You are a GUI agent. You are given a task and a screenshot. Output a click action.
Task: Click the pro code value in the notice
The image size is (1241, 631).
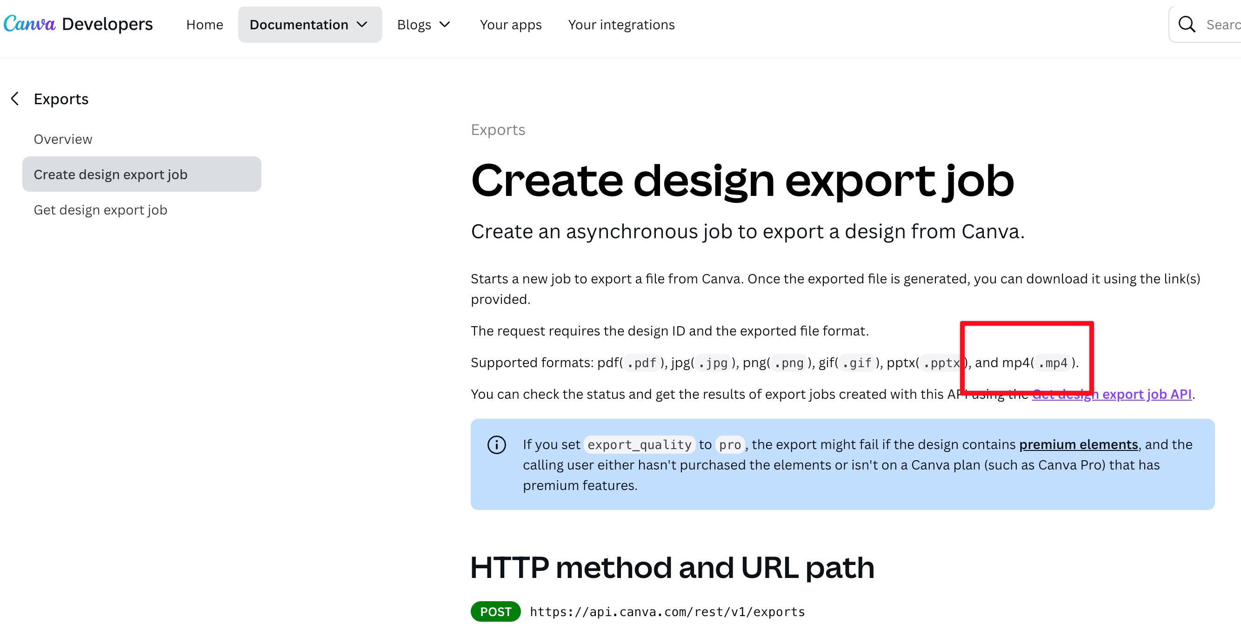[x=730, y=445]
